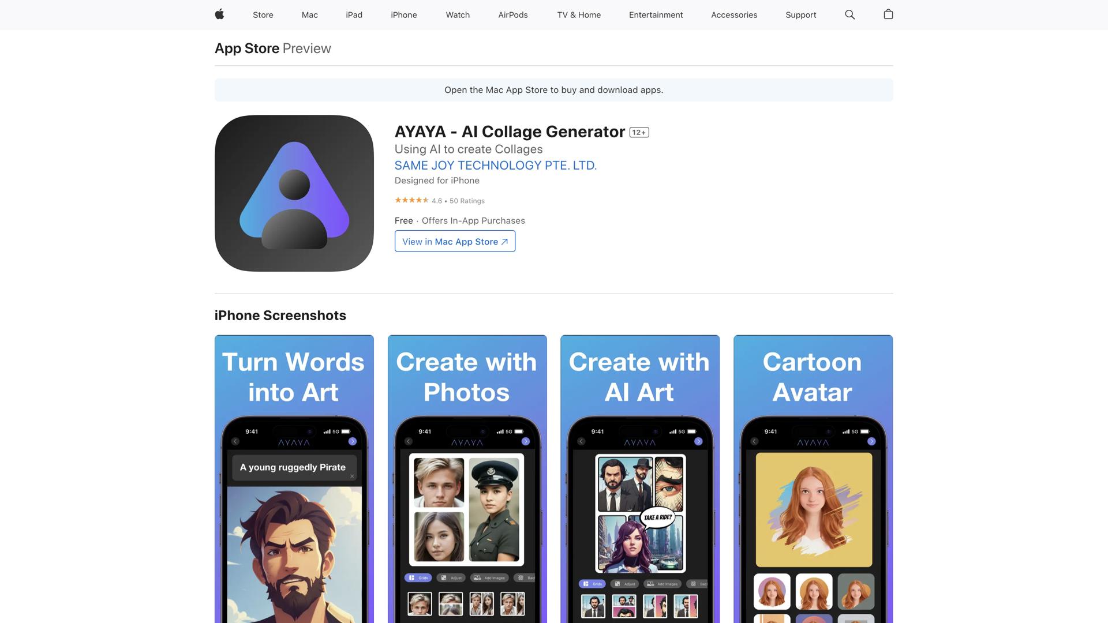This screenshot has height=623, width=1108.
Task: Open search with the magnifying glass icon
Action: point(849,14)
